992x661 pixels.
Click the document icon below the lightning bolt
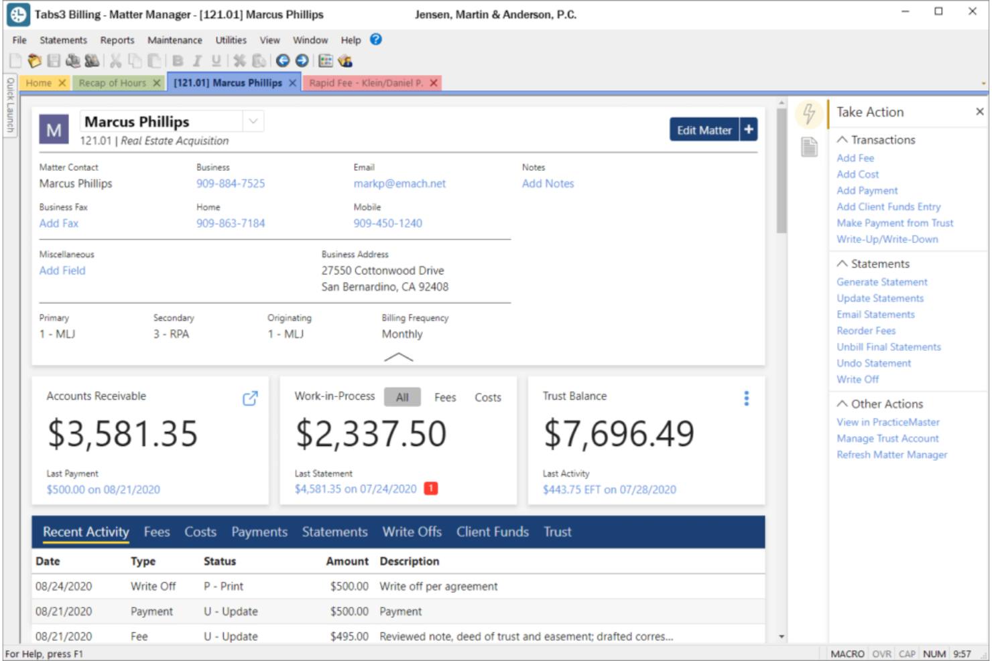point(808,146)
